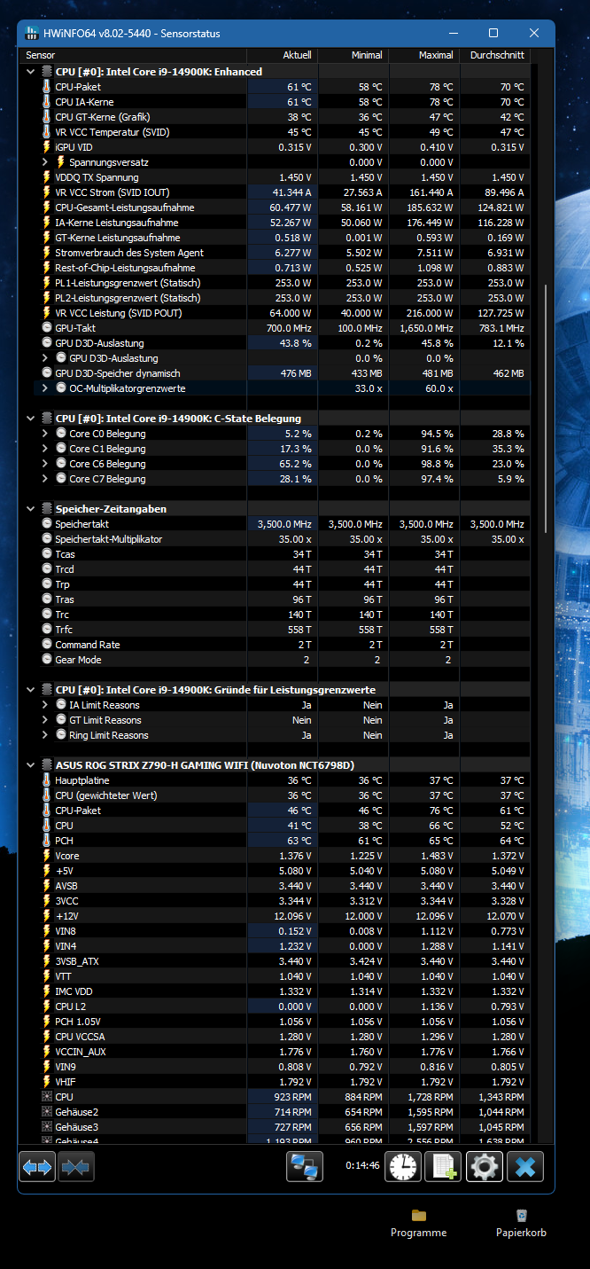
Task: Click thermometer icon beside Hauptplatine
Action: pos(47,780)
